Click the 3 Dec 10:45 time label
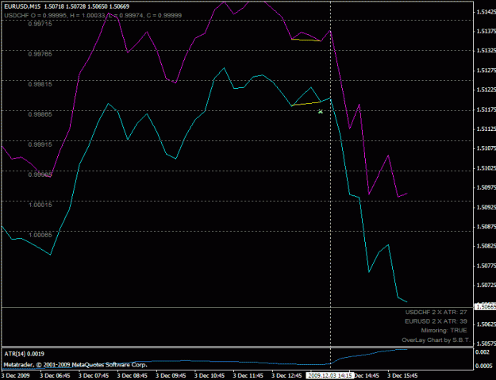 coord(210,375)
